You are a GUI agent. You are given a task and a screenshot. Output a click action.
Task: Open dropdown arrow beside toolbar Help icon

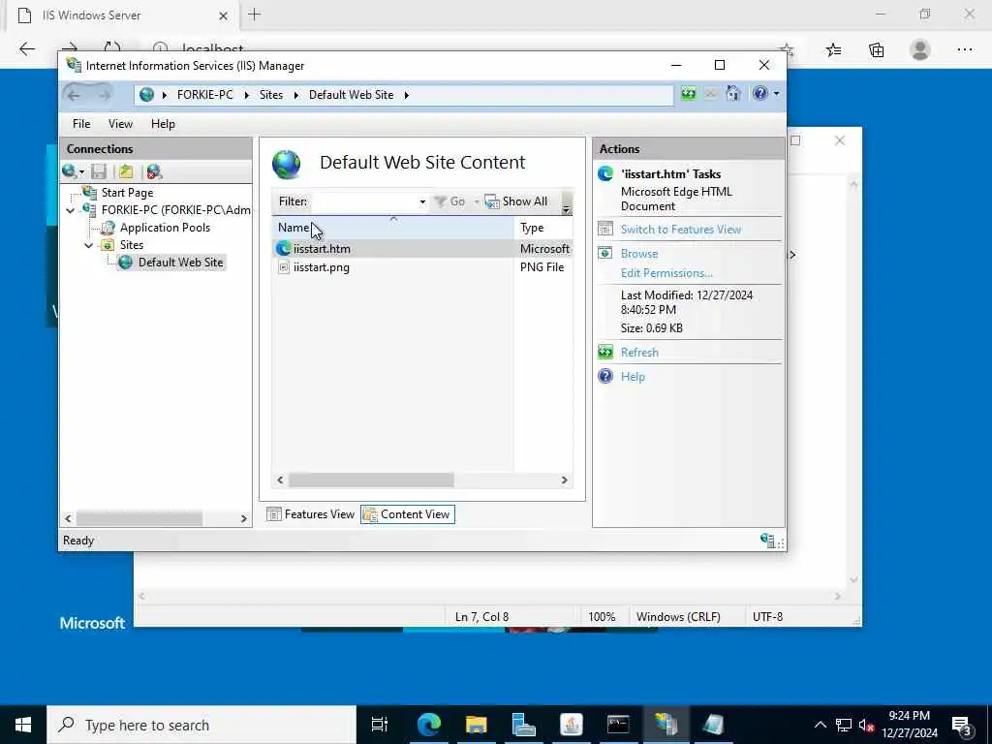(x=776, y=94)
